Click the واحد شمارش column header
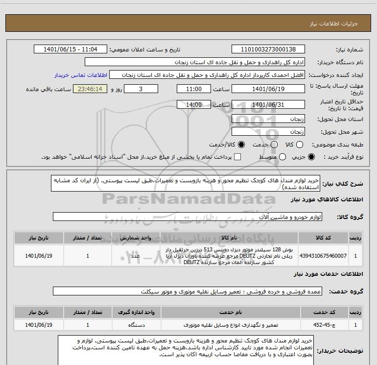Image resolution: width=377 pixels, height=365 pixels. click(x=136, y=238)
